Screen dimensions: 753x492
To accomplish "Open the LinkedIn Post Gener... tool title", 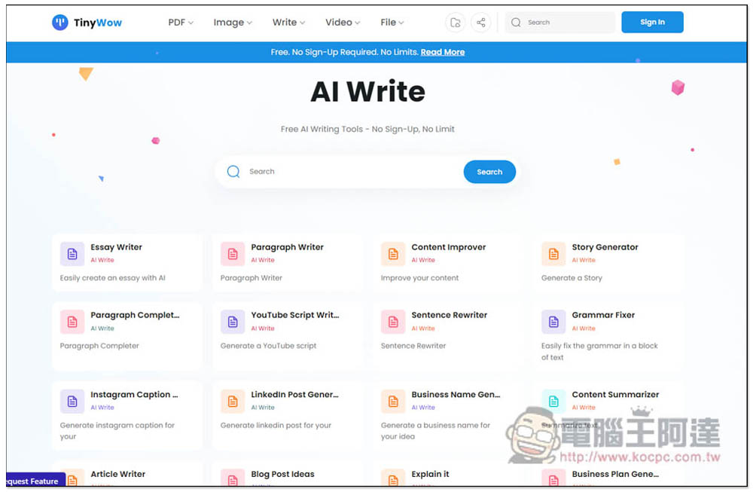I will tap(294, 395).
